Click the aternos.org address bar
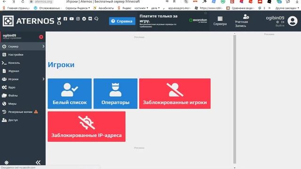The height and width of the screenshot is (169, 301). pos(41,1)
